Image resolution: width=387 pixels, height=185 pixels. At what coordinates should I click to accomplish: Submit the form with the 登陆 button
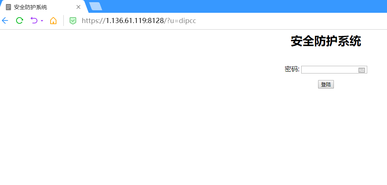click(326, 84)
